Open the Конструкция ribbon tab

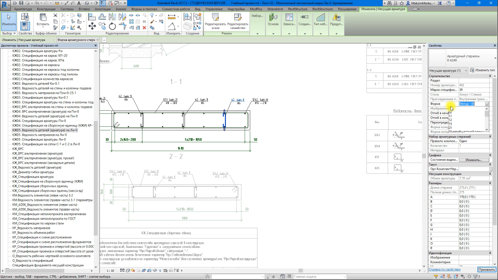pos(46,9)
